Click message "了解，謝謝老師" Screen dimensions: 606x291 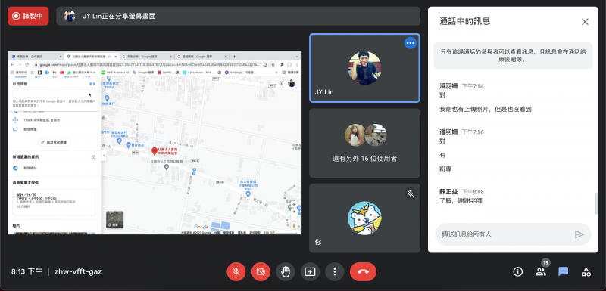coord(461,201)
